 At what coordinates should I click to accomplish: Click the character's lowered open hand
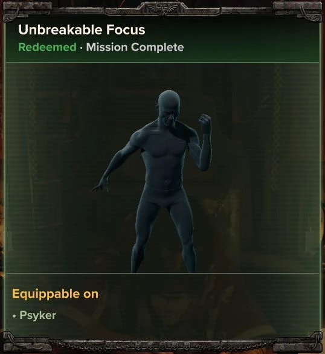100,185
